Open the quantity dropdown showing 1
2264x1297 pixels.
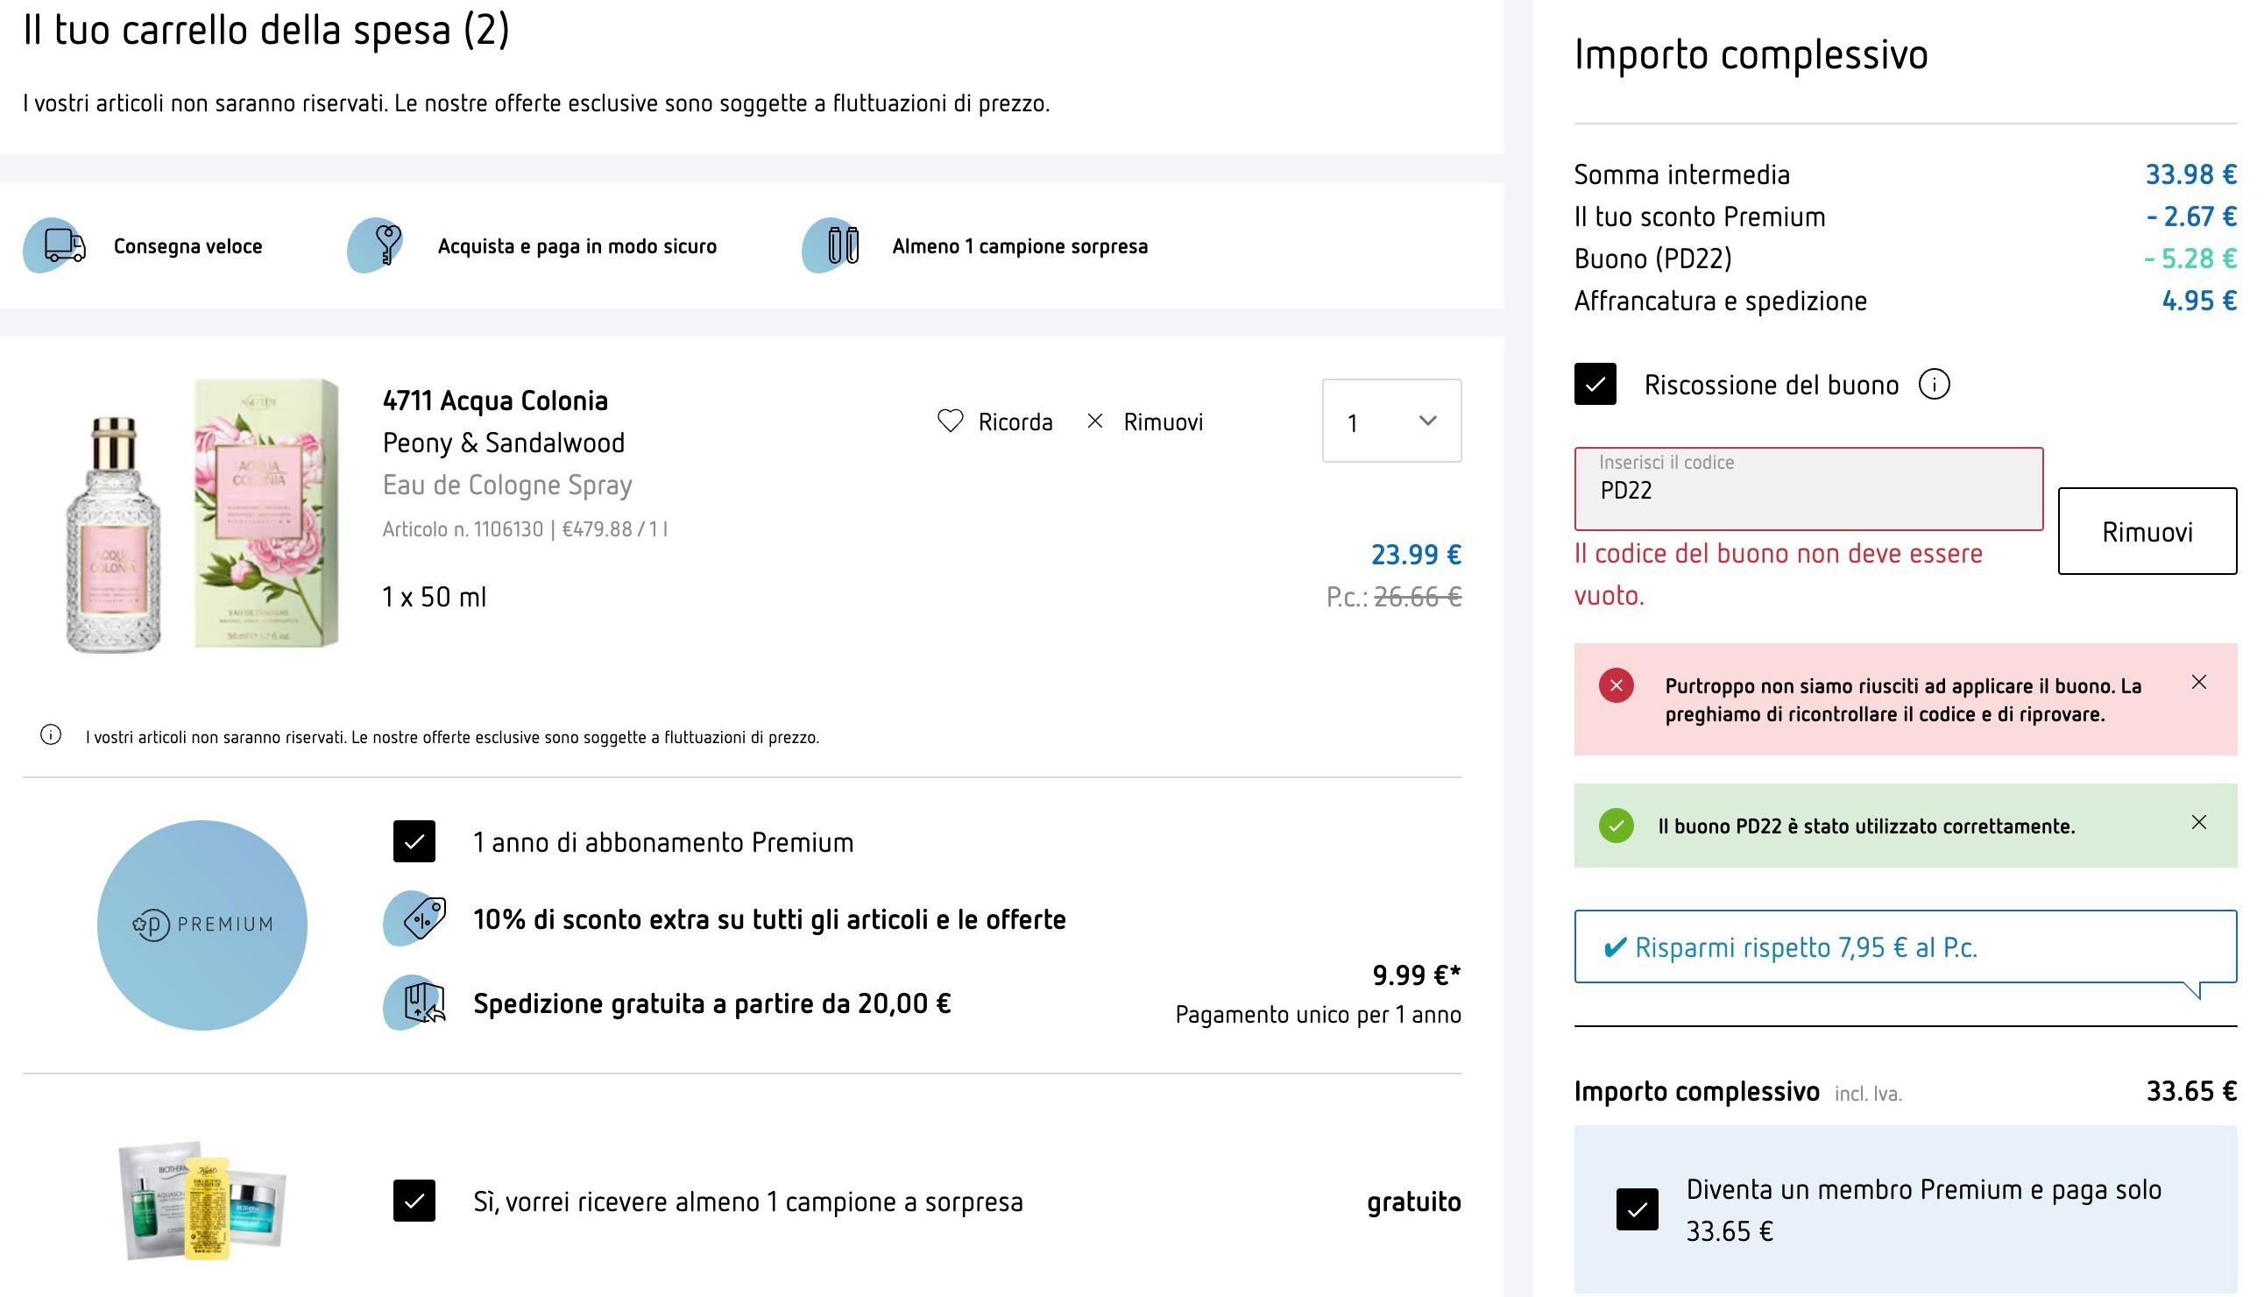point(1391,421)
